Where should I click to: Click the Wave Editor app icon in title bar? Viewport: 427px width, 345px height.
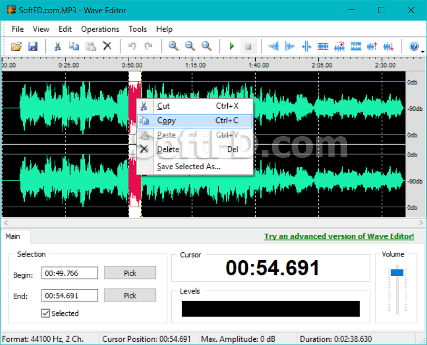pos(11,10)
